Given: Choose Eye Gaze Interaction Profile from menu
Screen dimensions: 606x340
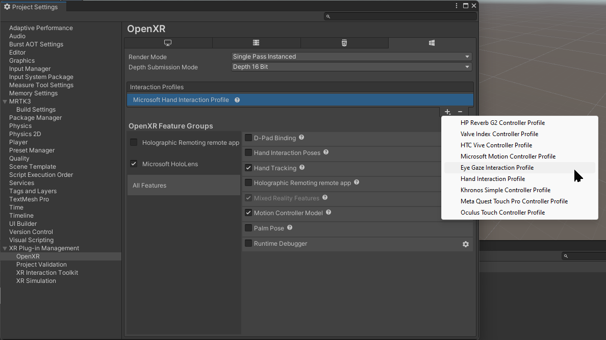Looking at the screenshot, I should click(497, 168).
